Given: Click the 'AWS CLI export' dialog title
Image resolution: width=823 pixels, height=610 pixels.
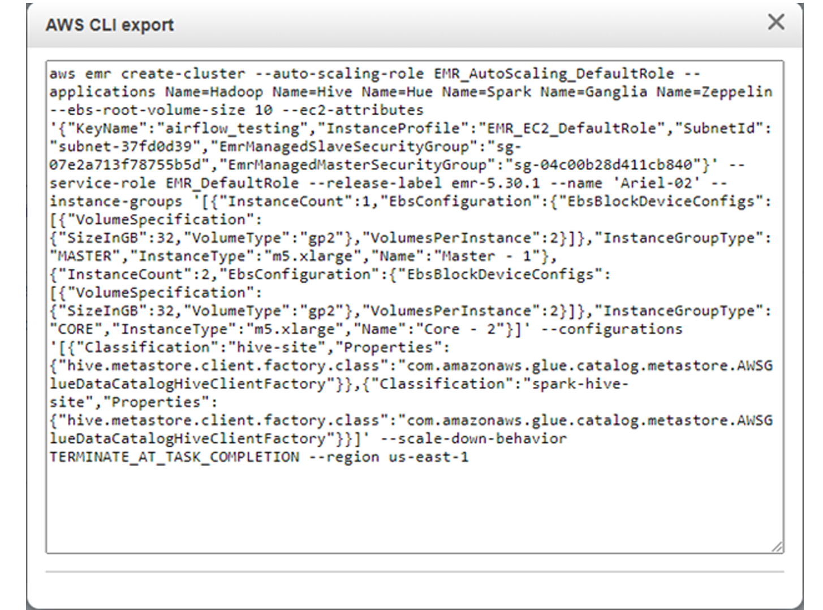Looking at the screenshot, I should (x=109, y=25).
